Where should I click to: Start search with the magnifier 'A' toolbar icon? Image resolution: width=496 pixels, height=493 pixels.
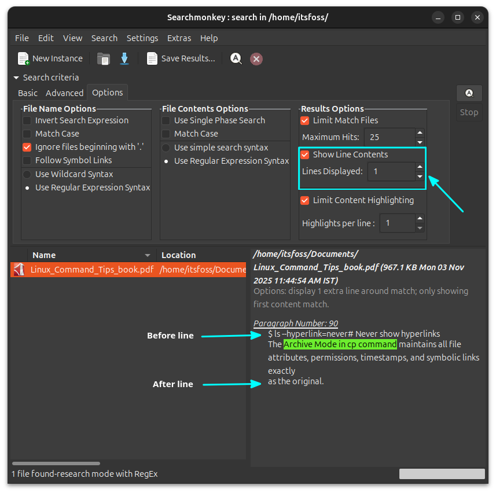click(236, 58)
